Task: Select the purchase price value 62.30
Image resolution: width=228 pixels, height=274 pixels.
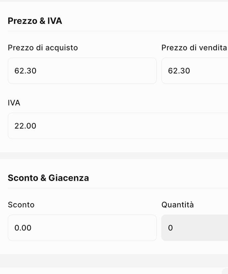Action: pyautogui.click(x=25, y=71)
